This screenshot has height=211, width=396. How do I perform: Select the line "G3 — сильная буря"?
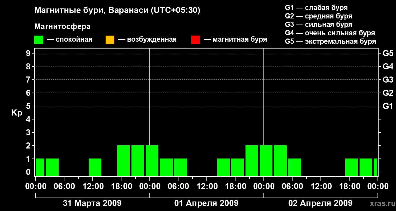(x=319, y=25)
